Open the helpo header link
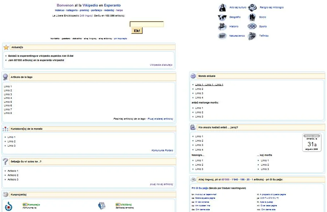 coord(120,10)
